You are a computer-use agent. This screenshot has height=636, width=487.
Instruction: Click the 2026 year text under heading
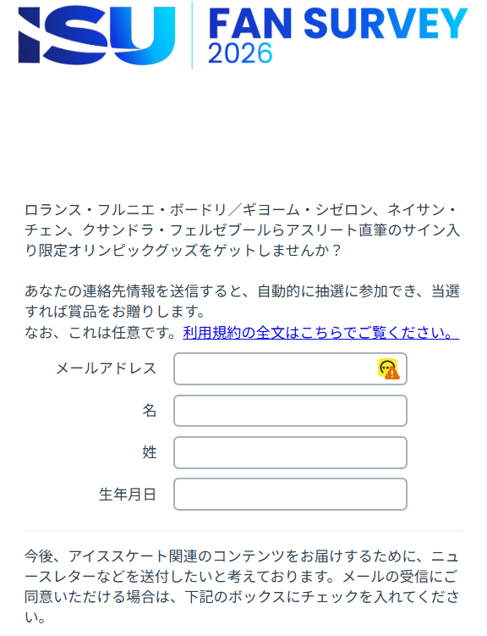[x=240, y=53]
